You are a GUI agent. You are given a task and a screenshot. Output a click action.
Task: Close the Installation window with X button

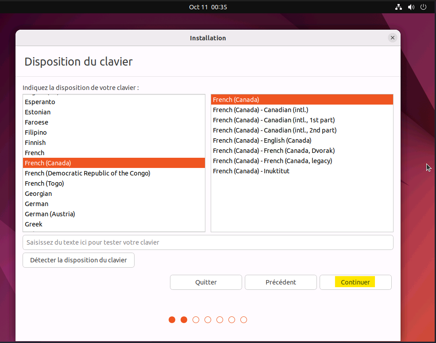392,38
